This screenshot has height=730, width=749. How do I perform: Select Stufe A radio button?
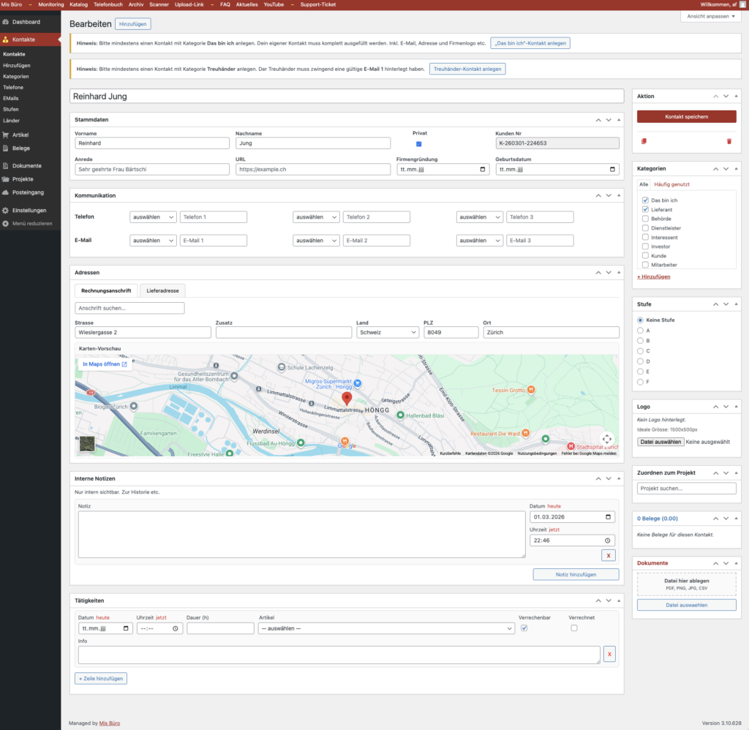pos(641,331)
